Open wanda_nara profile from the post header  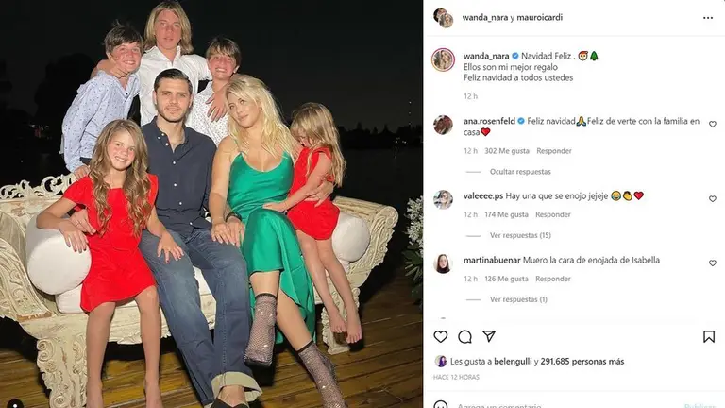coord(485,18)
